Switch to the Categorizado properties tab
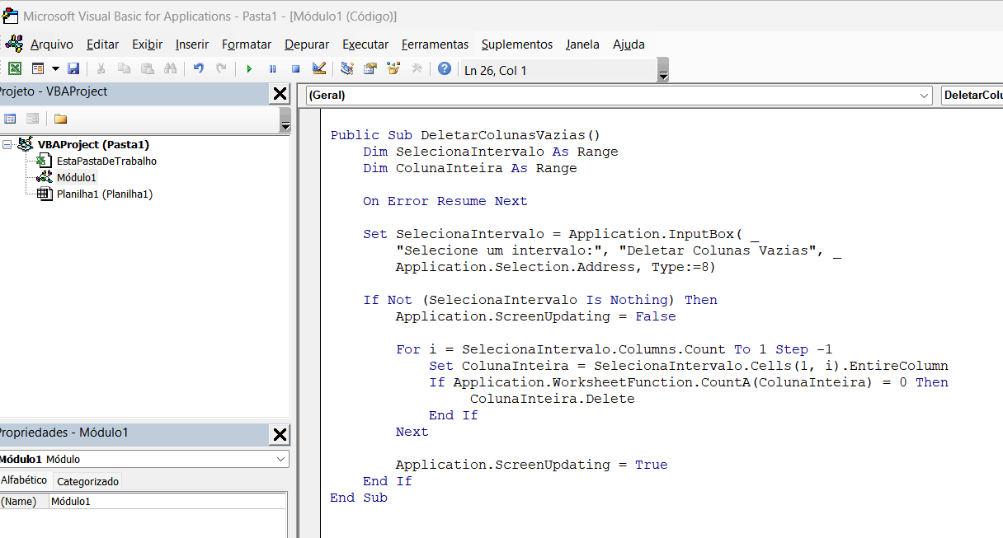1003x538 pixels. 87,481
